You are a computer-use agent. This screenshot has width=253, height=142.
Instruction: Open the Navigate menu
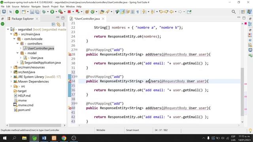coord(36,7)
